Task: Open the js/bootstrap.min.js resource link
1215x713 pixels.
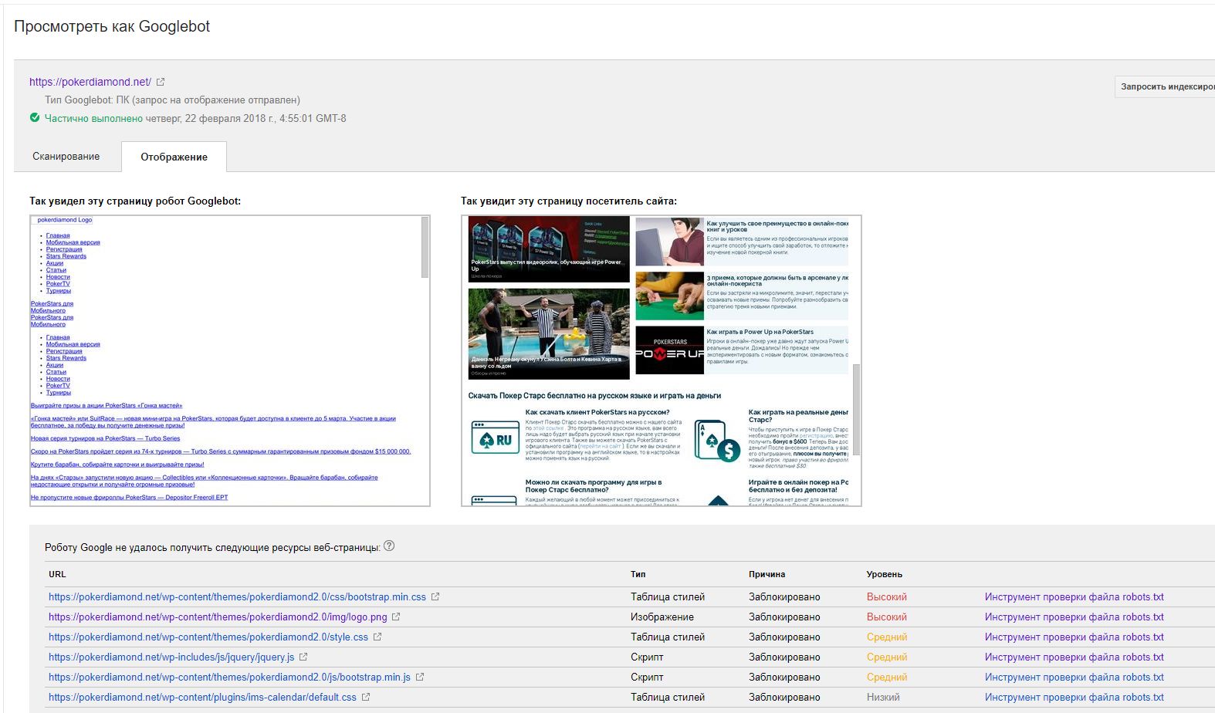Action: click(229, 677)
